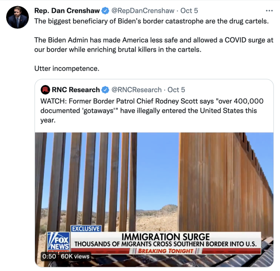280x271 pixels.
Task: Click the IMMIGRATION SURGE headline banner
Action: coord(166,237)
